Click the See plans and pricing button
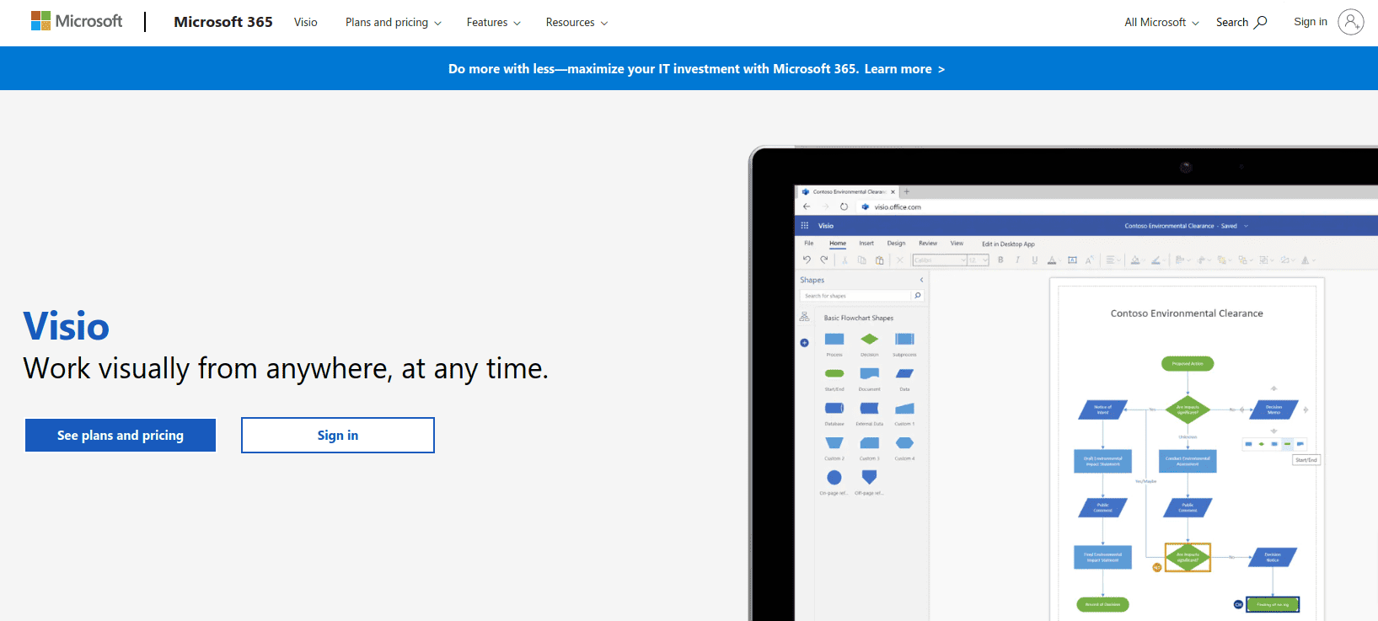Viewport: 1378px width, 621px height. click(x=121, y=436)
